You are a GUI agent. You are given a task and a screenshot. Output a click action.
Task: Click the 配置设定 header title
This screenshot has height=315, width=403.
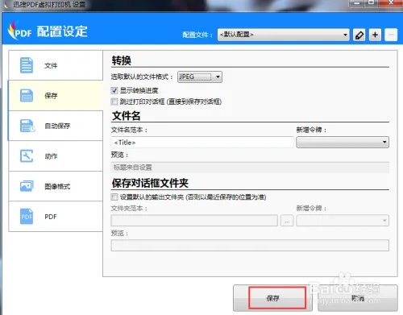click(62, 31)
